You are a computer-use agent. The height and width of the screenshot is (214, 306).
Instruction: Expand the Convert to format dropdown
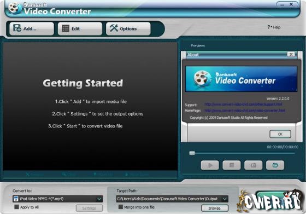point(99,199)
